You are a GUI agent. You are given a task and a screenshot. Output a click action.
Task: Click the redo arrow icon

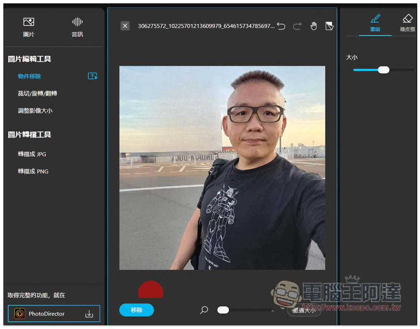(x=297, y=26)
